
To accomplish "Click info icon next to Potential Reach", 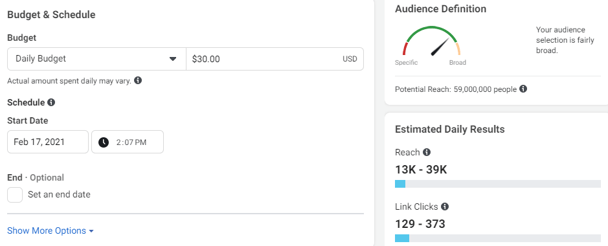I will click(x=523, y=89).
